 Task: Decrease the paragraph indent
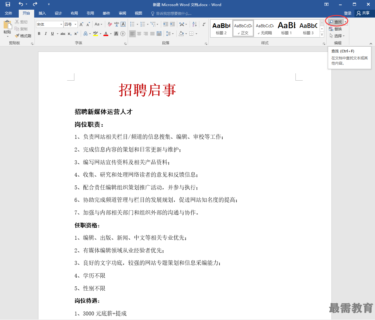[x=166, y=24]
